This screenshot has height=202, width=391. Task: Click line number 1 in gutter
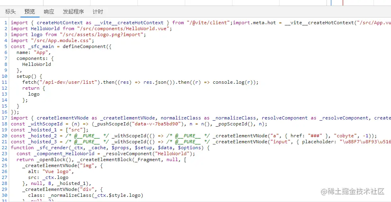(x=6, y=23)
